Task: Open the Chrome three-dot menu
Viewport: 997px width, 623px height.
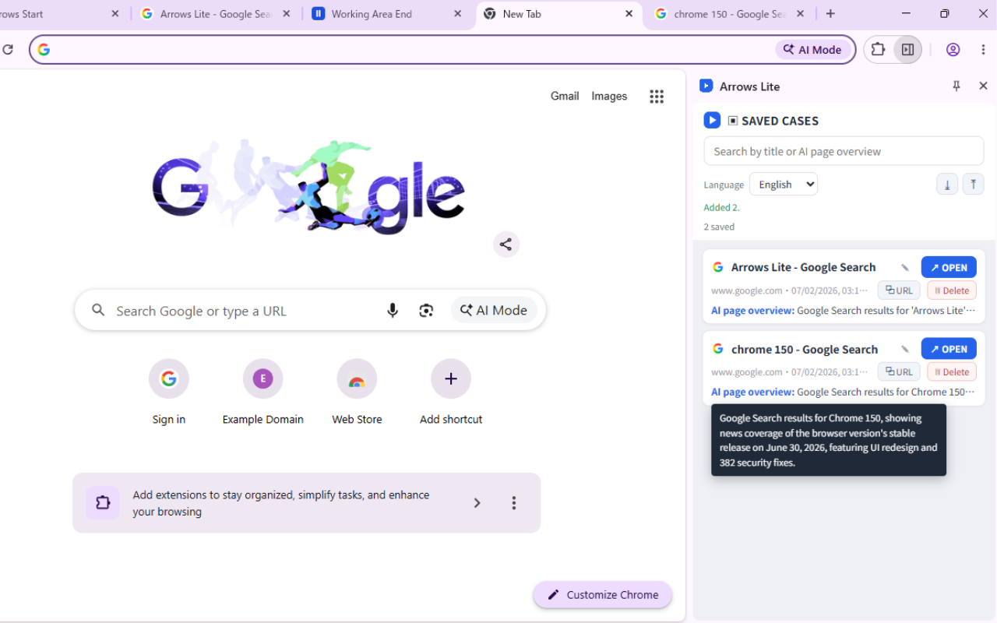Action: (x=983, y=50)
